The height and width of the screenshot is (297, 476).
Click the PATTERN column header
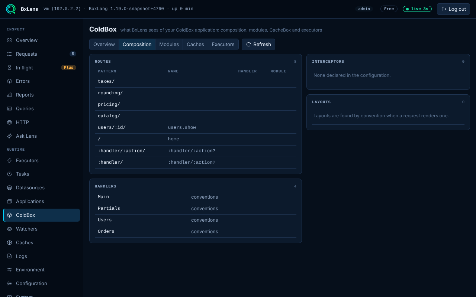coord(107,71)
